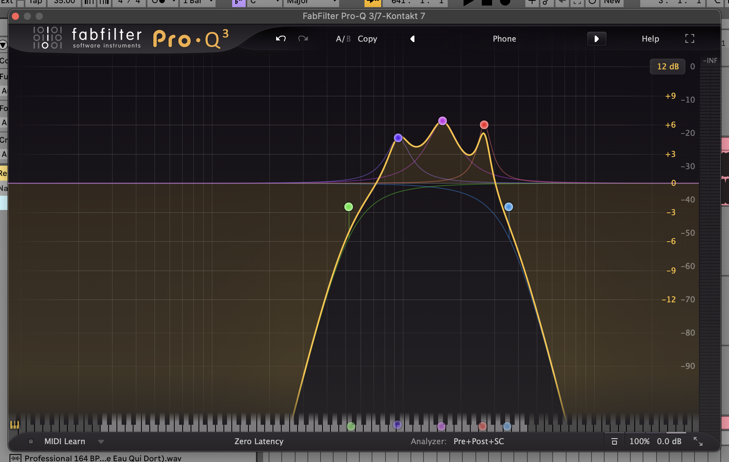Open the Zero Latency processing mode menu
Viewport: 729px width, 462px height.
point(259,441)
